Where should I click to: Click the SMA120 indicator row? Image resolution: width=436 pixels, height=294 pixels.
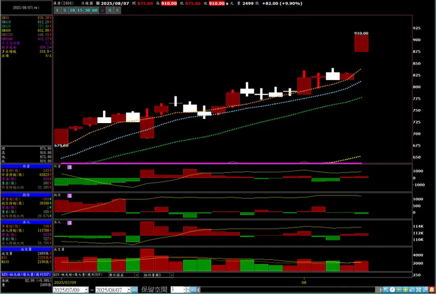tap(27, 35)
